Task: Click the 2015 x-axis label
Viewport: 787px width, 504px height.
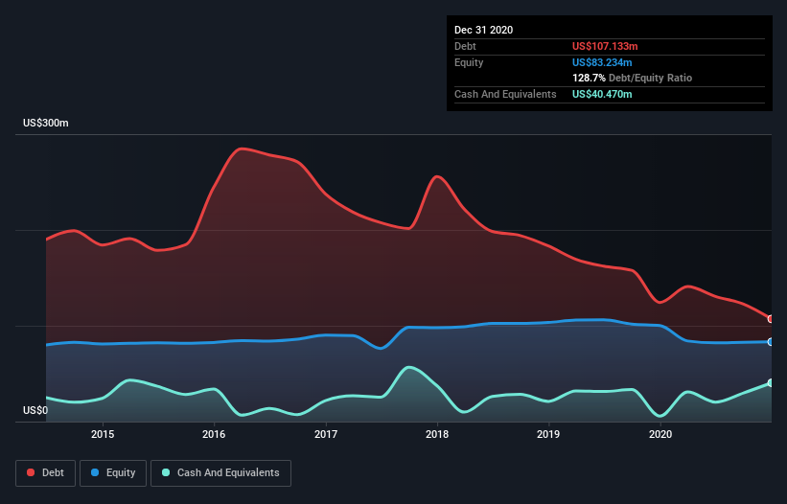Action: click(103, 434)
